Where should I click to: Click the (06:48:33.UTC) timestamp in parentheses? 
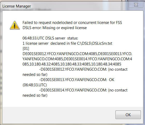pyautogui.click(x=35, y=85)
